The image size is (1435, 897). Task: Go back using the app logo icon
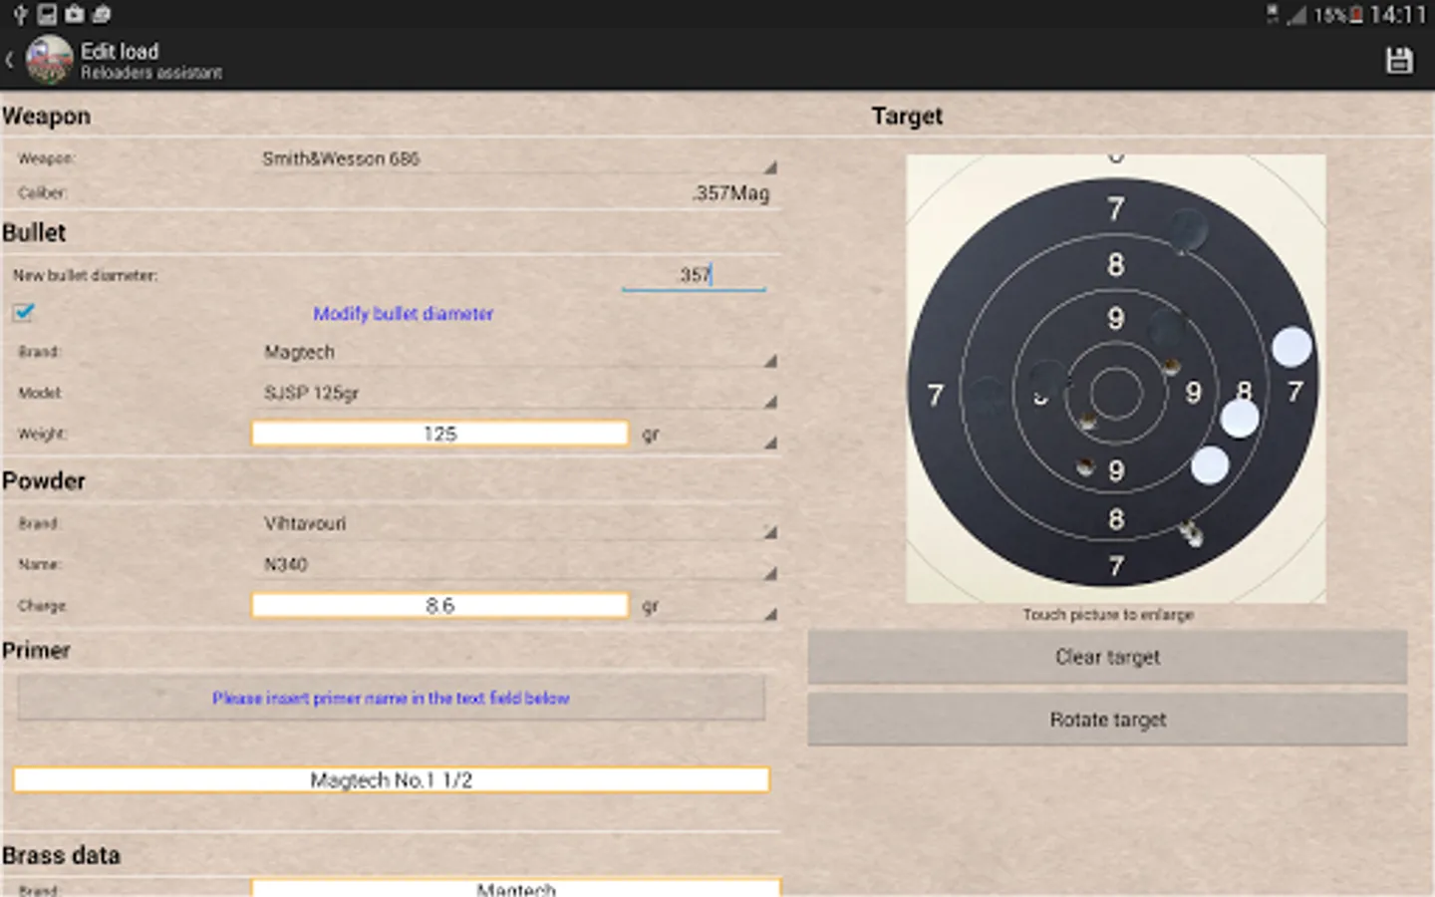click(x=49, y=60)
